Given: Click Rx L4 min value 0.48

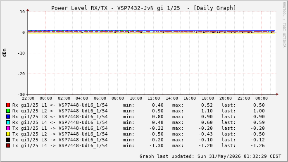Looking at the screenshot, I should point(158,122).
